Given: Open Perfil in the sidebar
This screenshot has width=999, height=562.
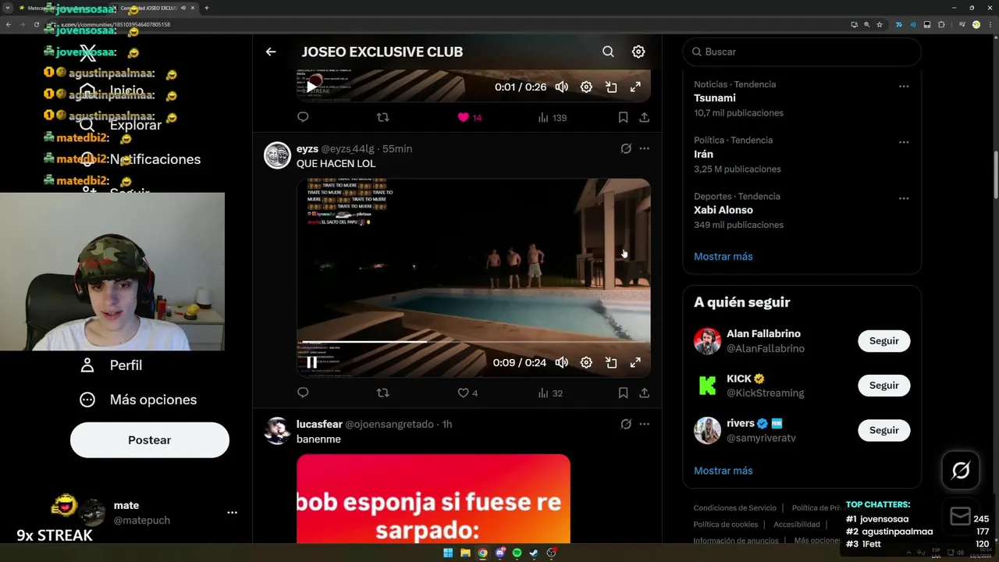Looking at the screenshot, I should 112,365.
